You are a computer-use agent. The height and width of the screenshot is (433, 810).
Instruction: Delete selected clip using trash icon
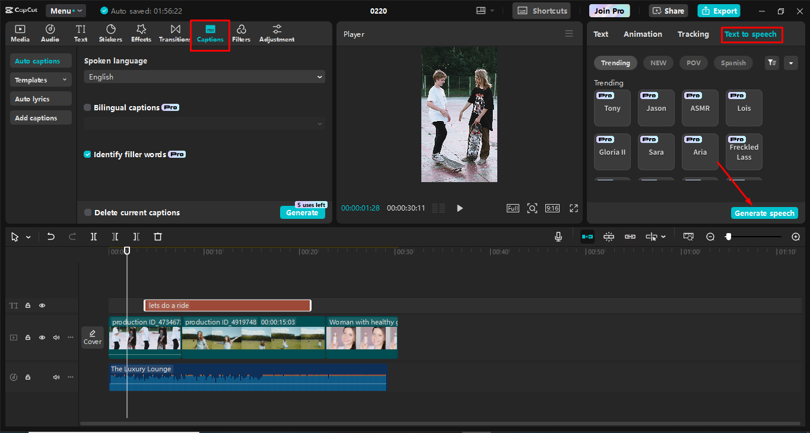click(158, 237)
